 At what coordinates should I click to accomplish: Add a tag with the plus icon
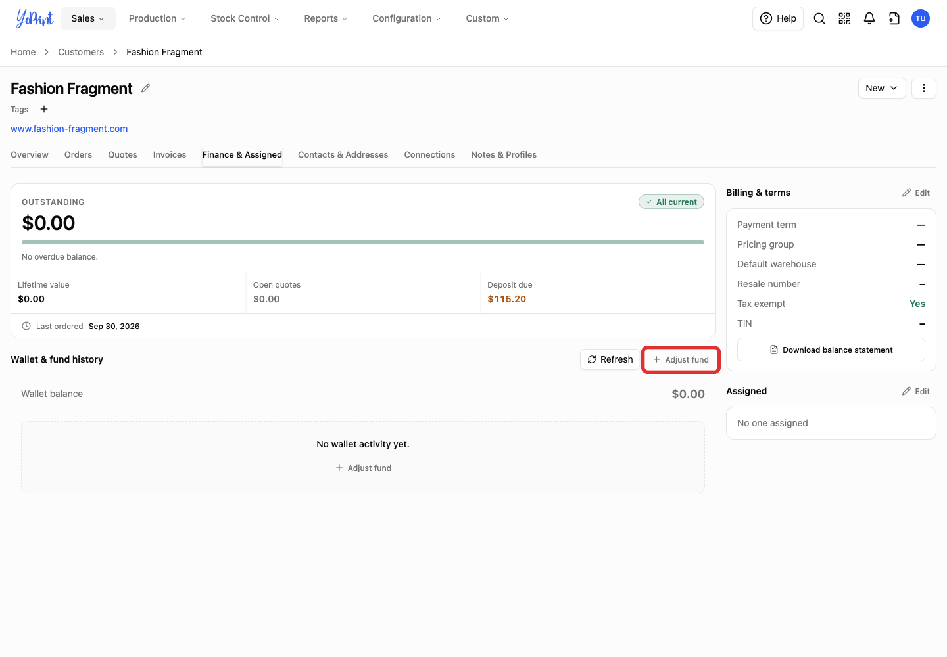[44, 109]
